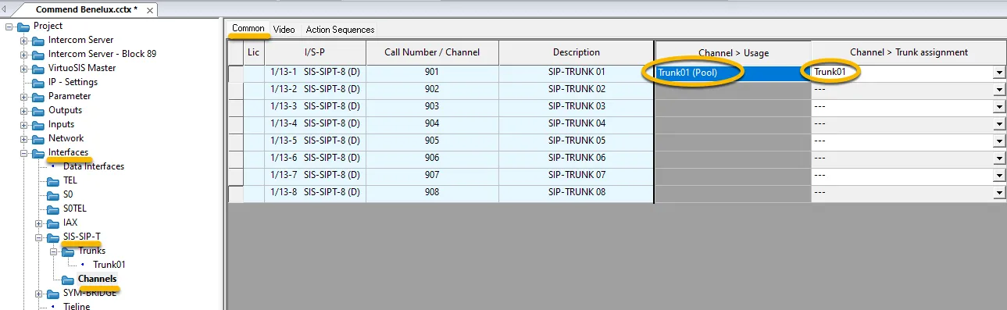The width and height of the screenshot is (1007, 310).
Task: Click the SYM-BRIDGE folder icon
Action: [53, 294]
